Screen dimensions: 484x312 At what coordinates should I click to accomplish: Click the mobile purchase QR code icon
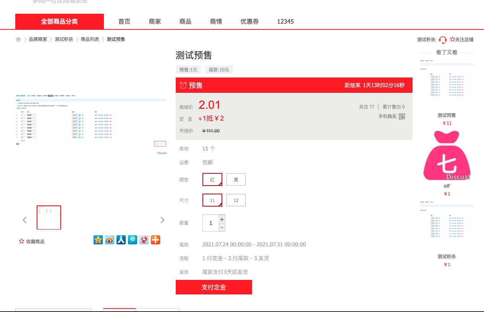pyautogui.click(x=402, y=116)
